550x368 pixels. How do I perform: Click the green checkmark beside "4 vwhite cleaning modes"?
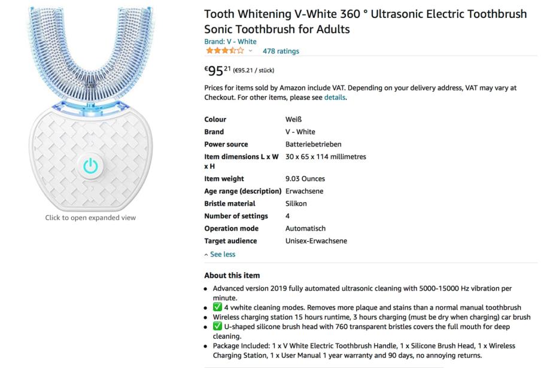(x=218, y=308)
